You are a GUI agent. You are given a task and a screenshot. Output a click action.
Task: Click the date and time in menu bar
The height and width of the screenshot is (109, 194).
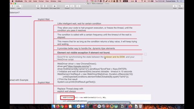coord(160,1)
